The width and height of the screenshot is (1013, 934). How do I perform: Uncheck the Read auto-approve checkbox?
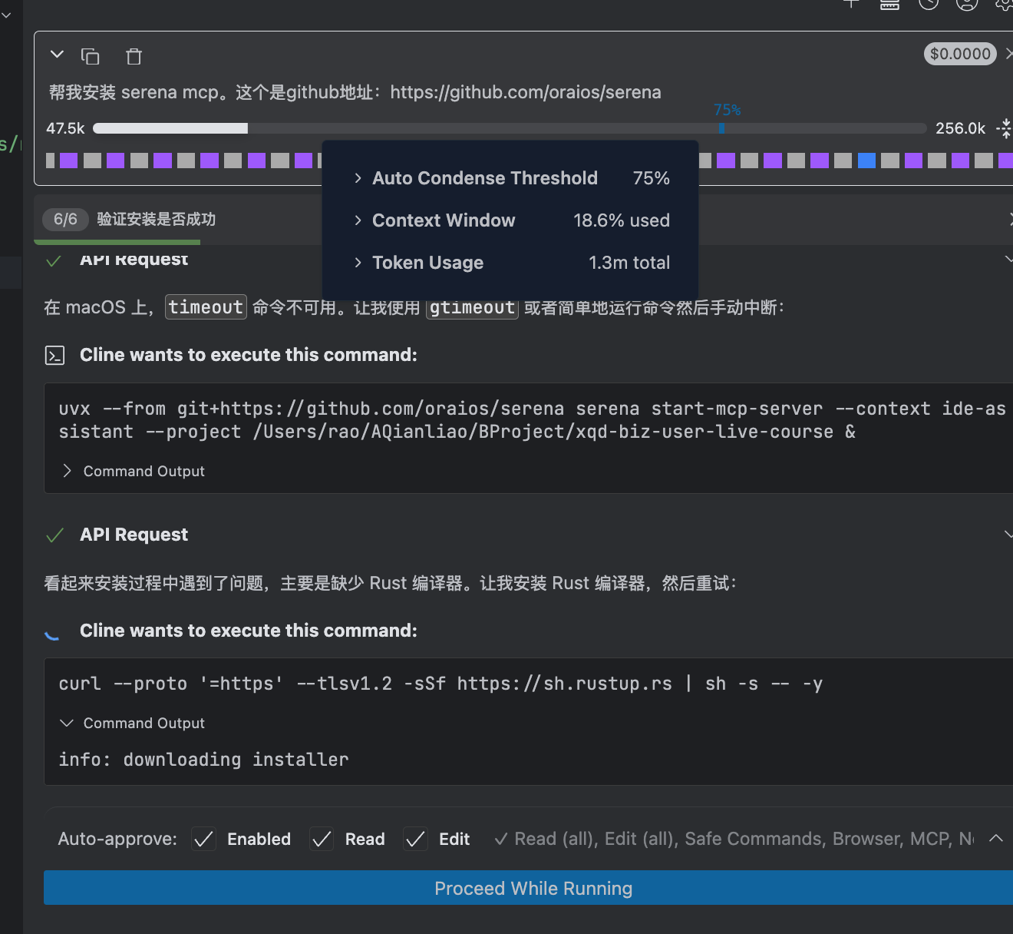pos(322,839)
